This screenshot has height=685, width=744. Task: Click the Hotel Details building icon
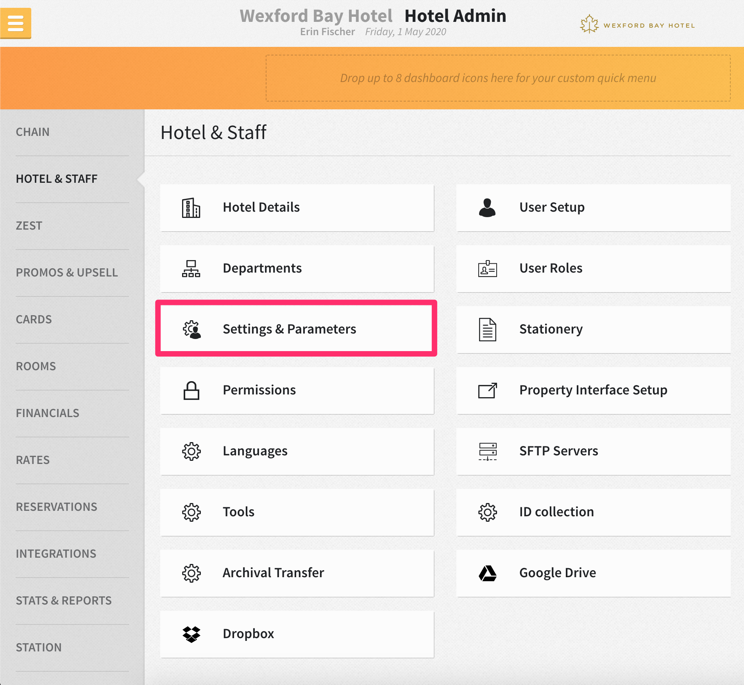(191, 208)
